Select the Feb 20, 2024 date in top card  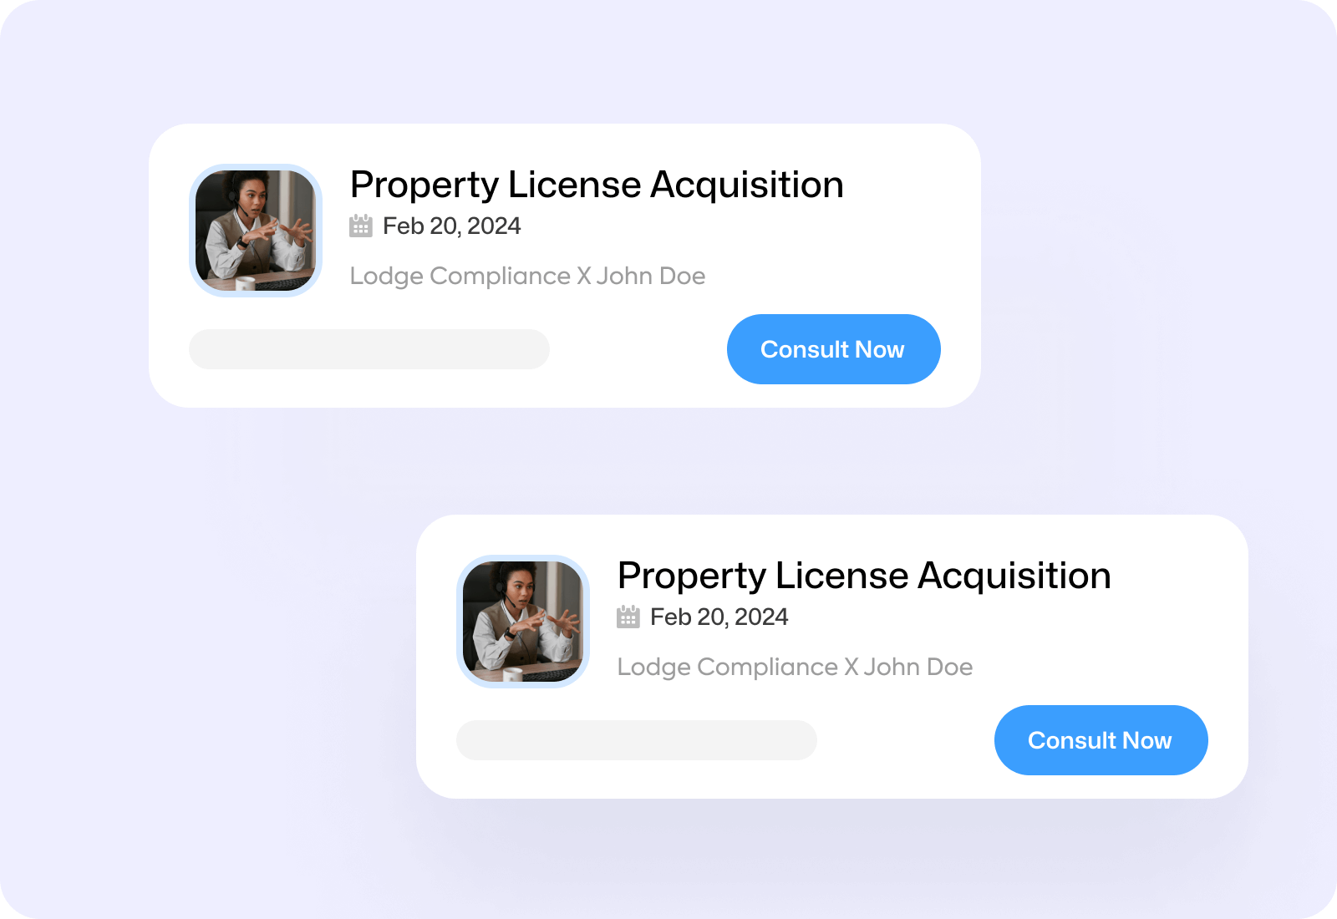[x=451, y=226]
